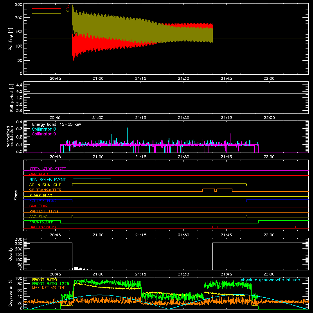Viewport: 313px width, 313px height.
Task: Click the red X legend line sample
Action: [x=47, y=8]
